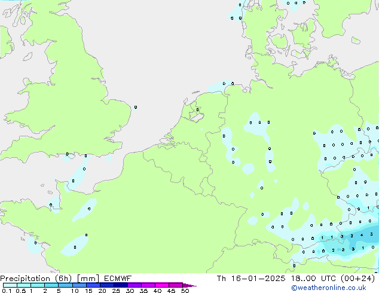
Task: Select the 30–35 mm purple legend swatch
Action: pyautogui.click(x=135, y=285)
